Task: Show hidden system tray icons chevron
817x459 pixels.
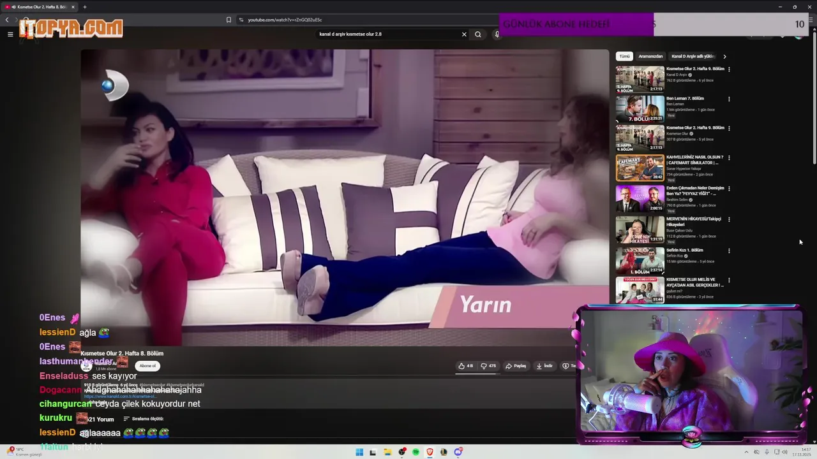Action: pos(747,452)
